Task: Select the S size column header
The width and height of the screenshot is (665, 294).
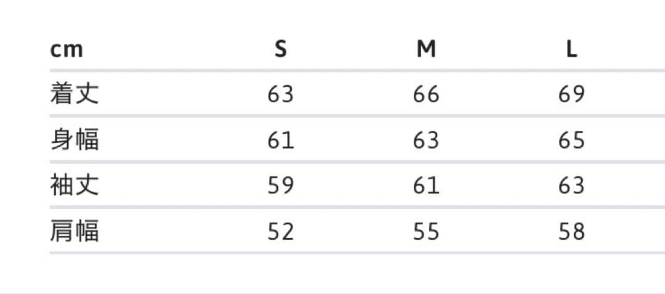Action: (281, 49)
